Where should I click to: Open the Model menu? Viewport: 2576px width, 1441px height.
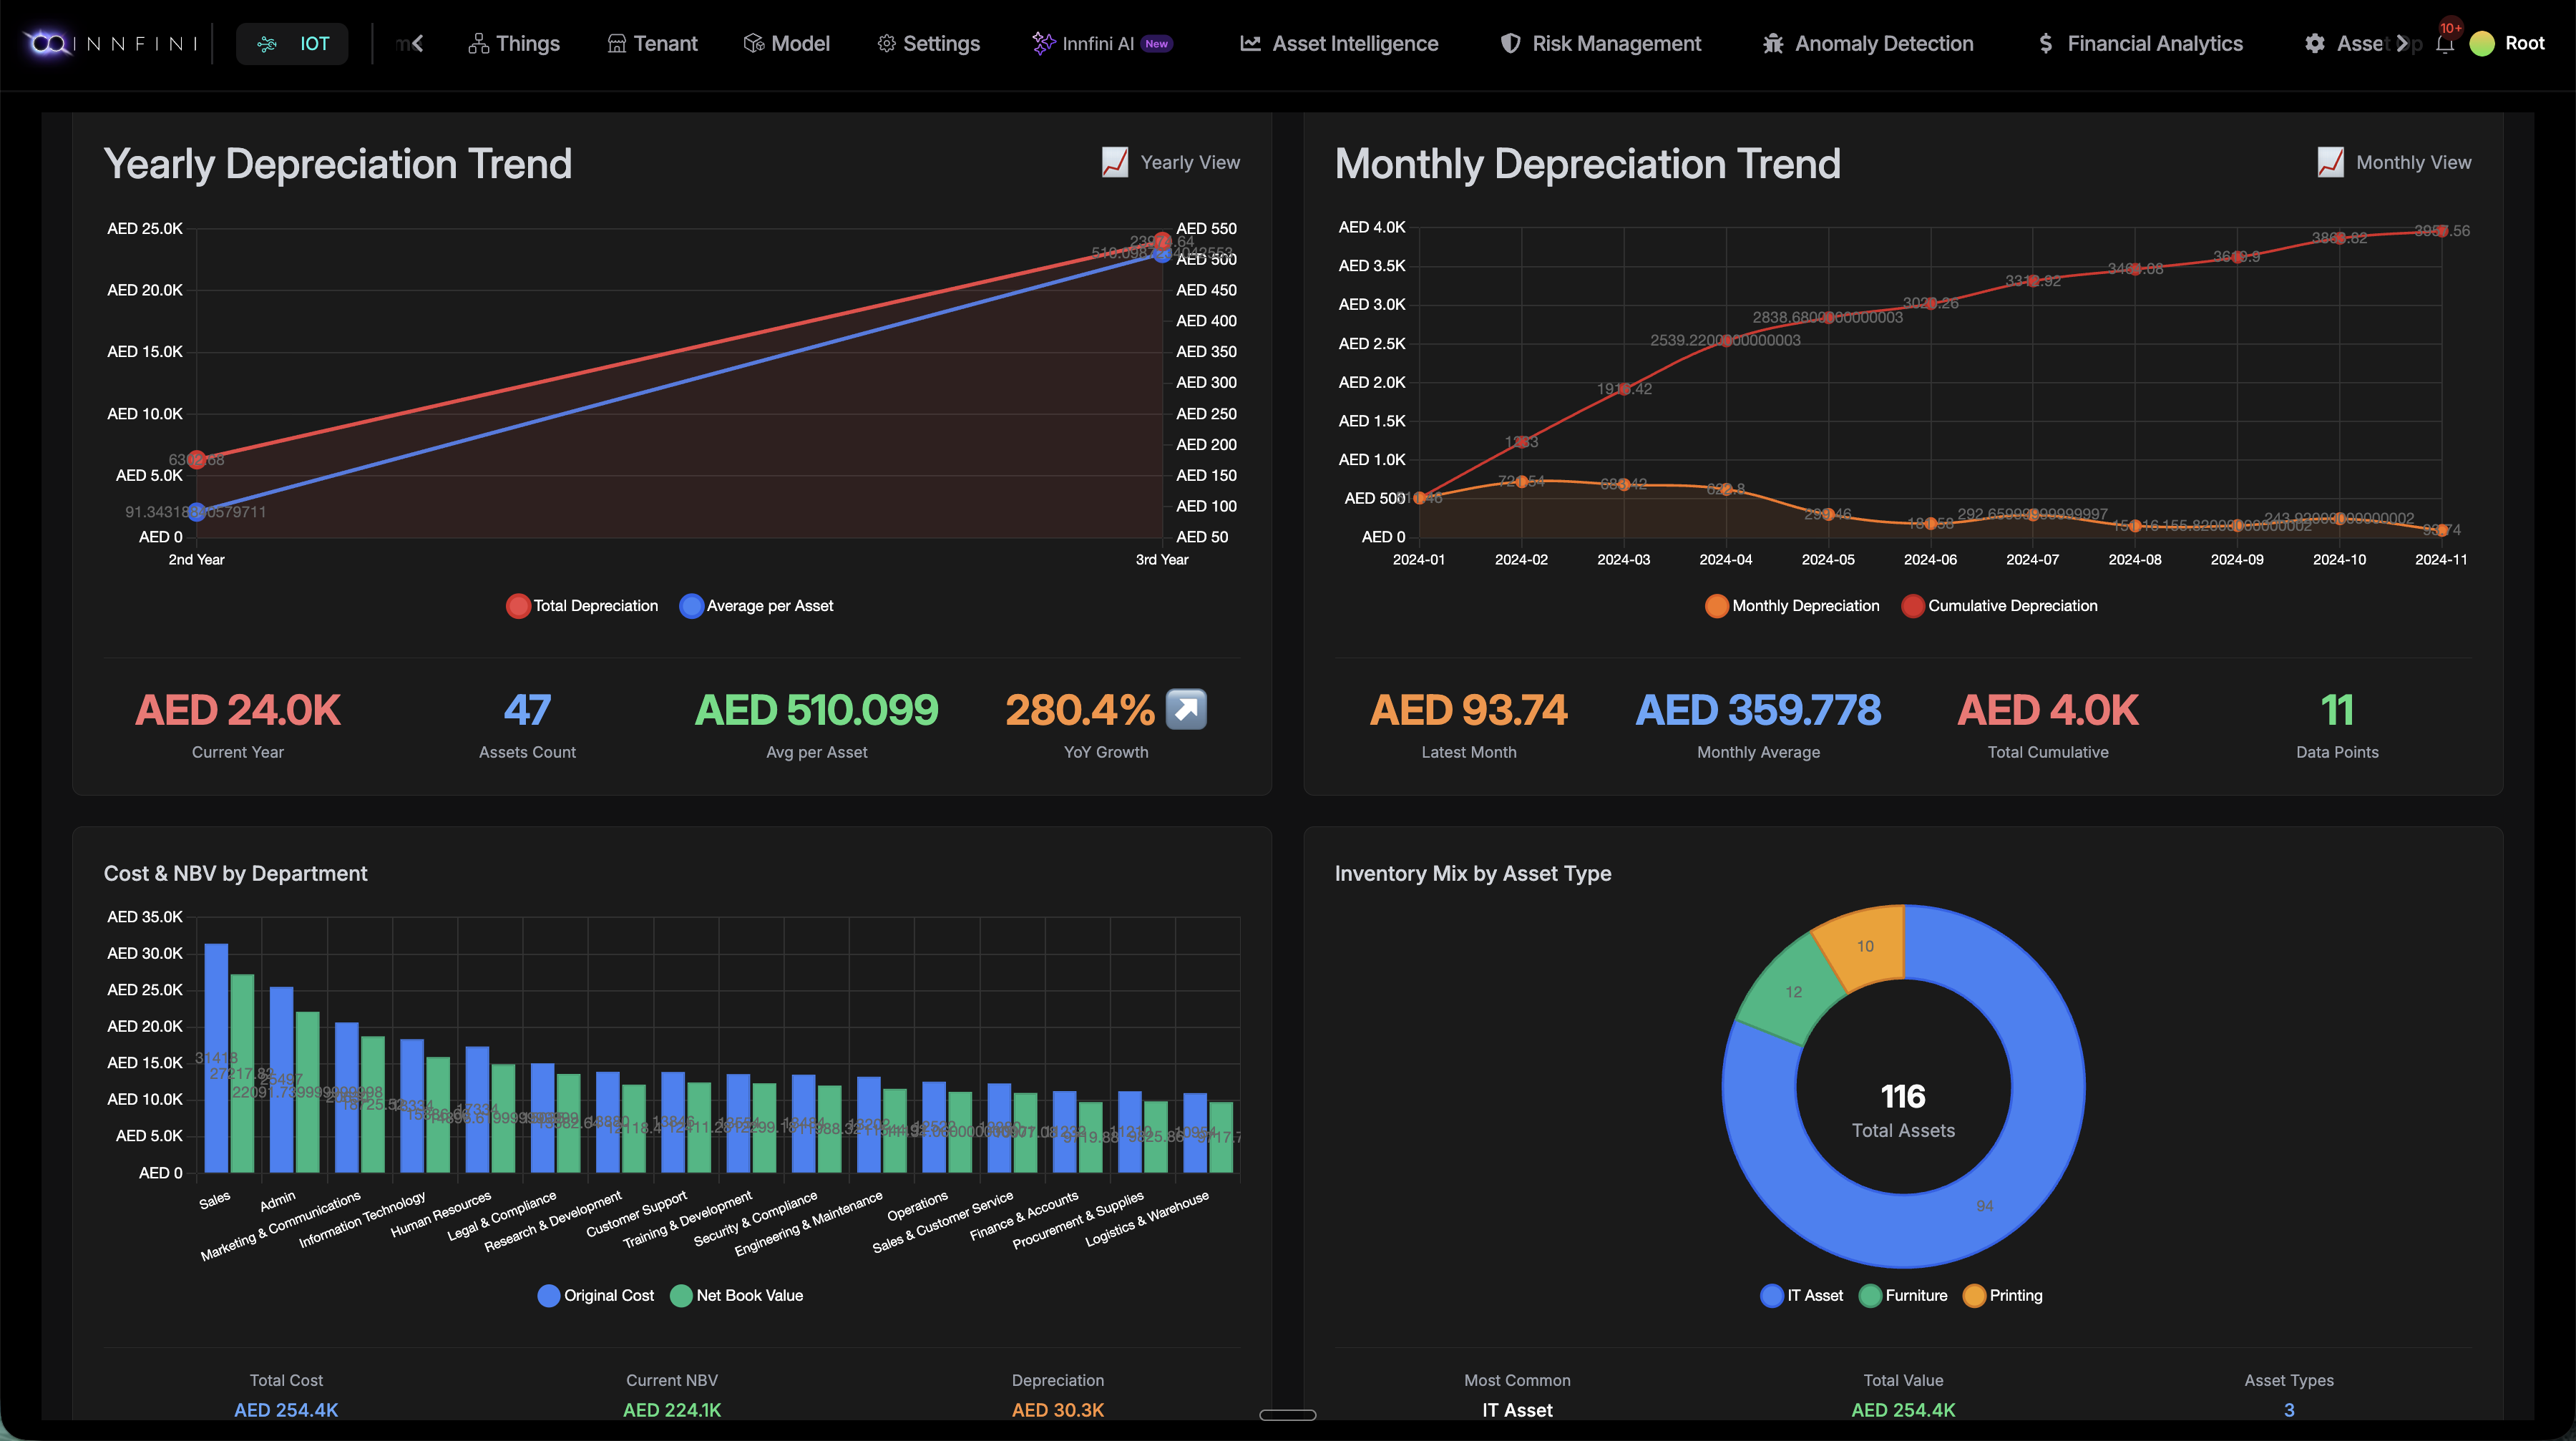[x=787, y=43]
